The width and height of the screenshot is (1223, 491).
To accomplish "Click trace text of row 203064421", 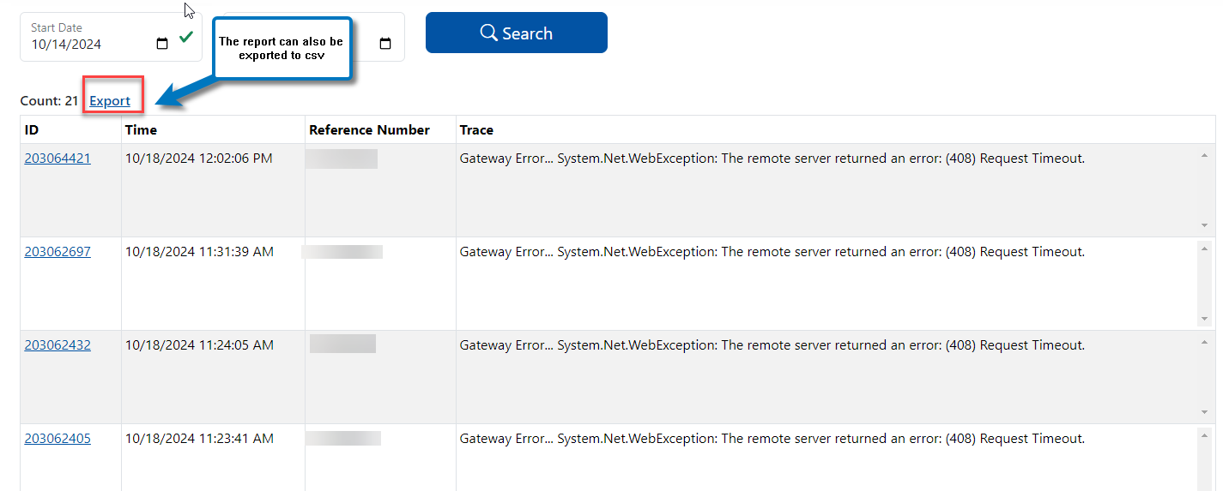I will 772,158.
